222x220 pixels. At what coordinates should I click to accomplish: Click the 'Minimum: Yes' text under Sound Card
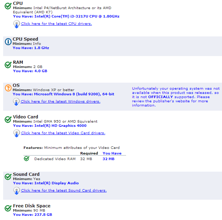pyautogui.click(x=27, y=179)
